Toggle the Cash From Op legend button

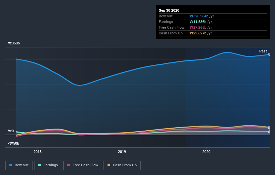[x=122, y=165]
